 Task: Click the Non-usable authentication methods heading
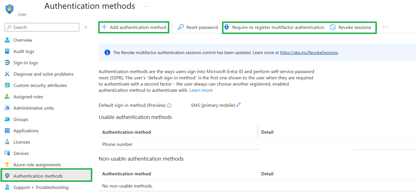coord(141,159)
